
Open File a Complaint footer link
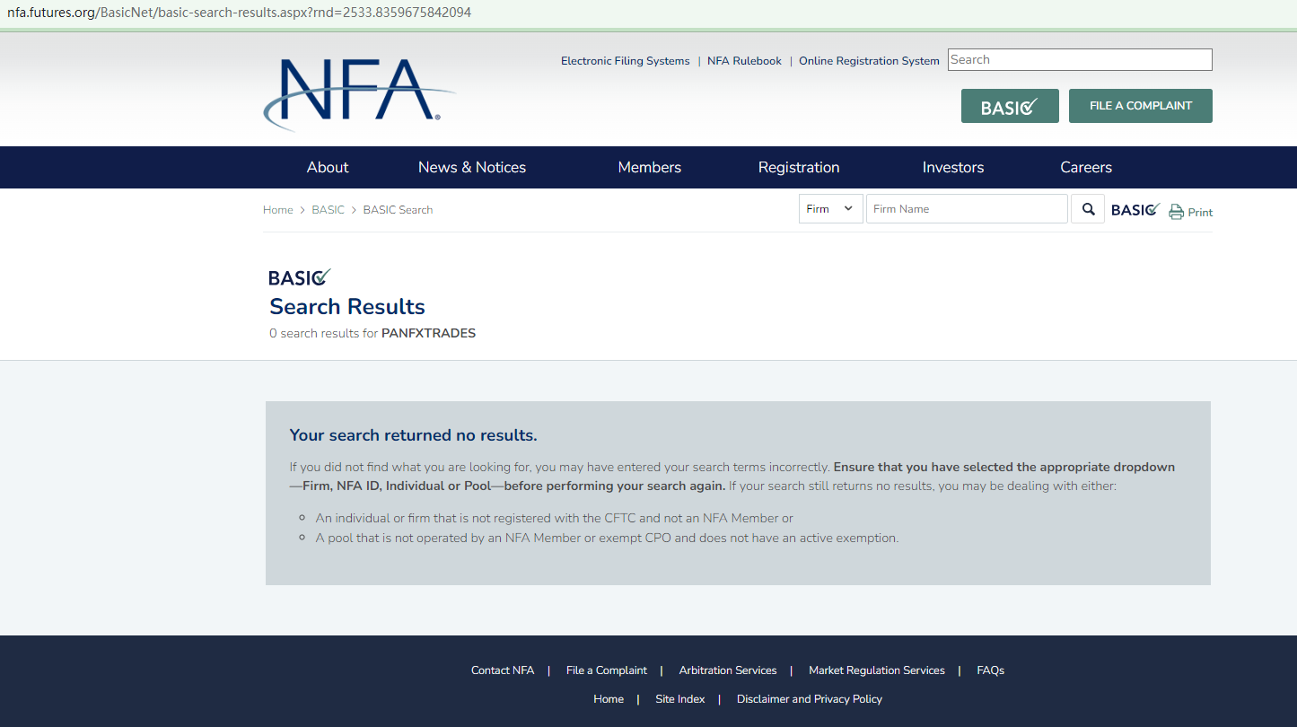607,670
